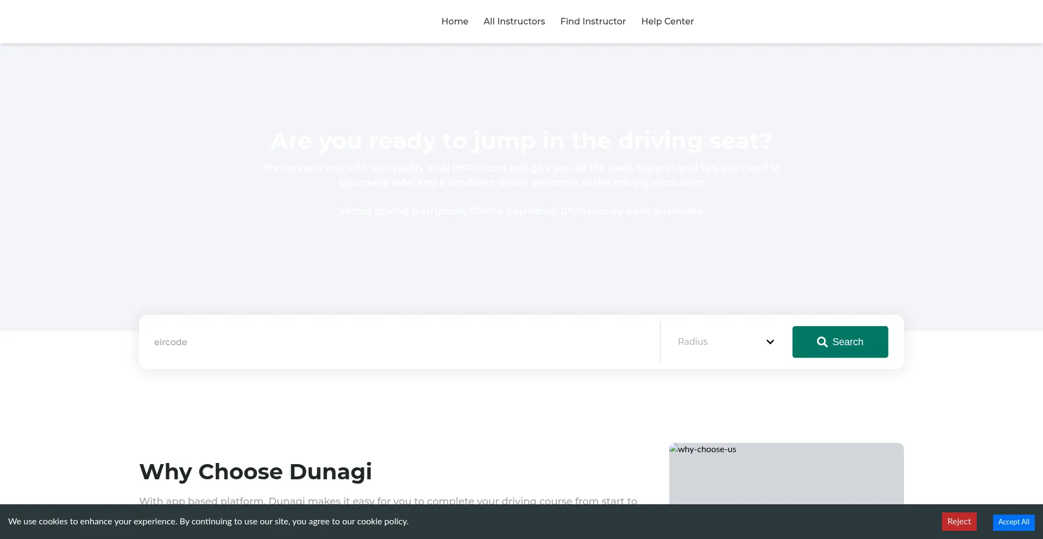Reject cookies in the banner
Viewport: 1043px width, 539px height.
pos(959,522)
